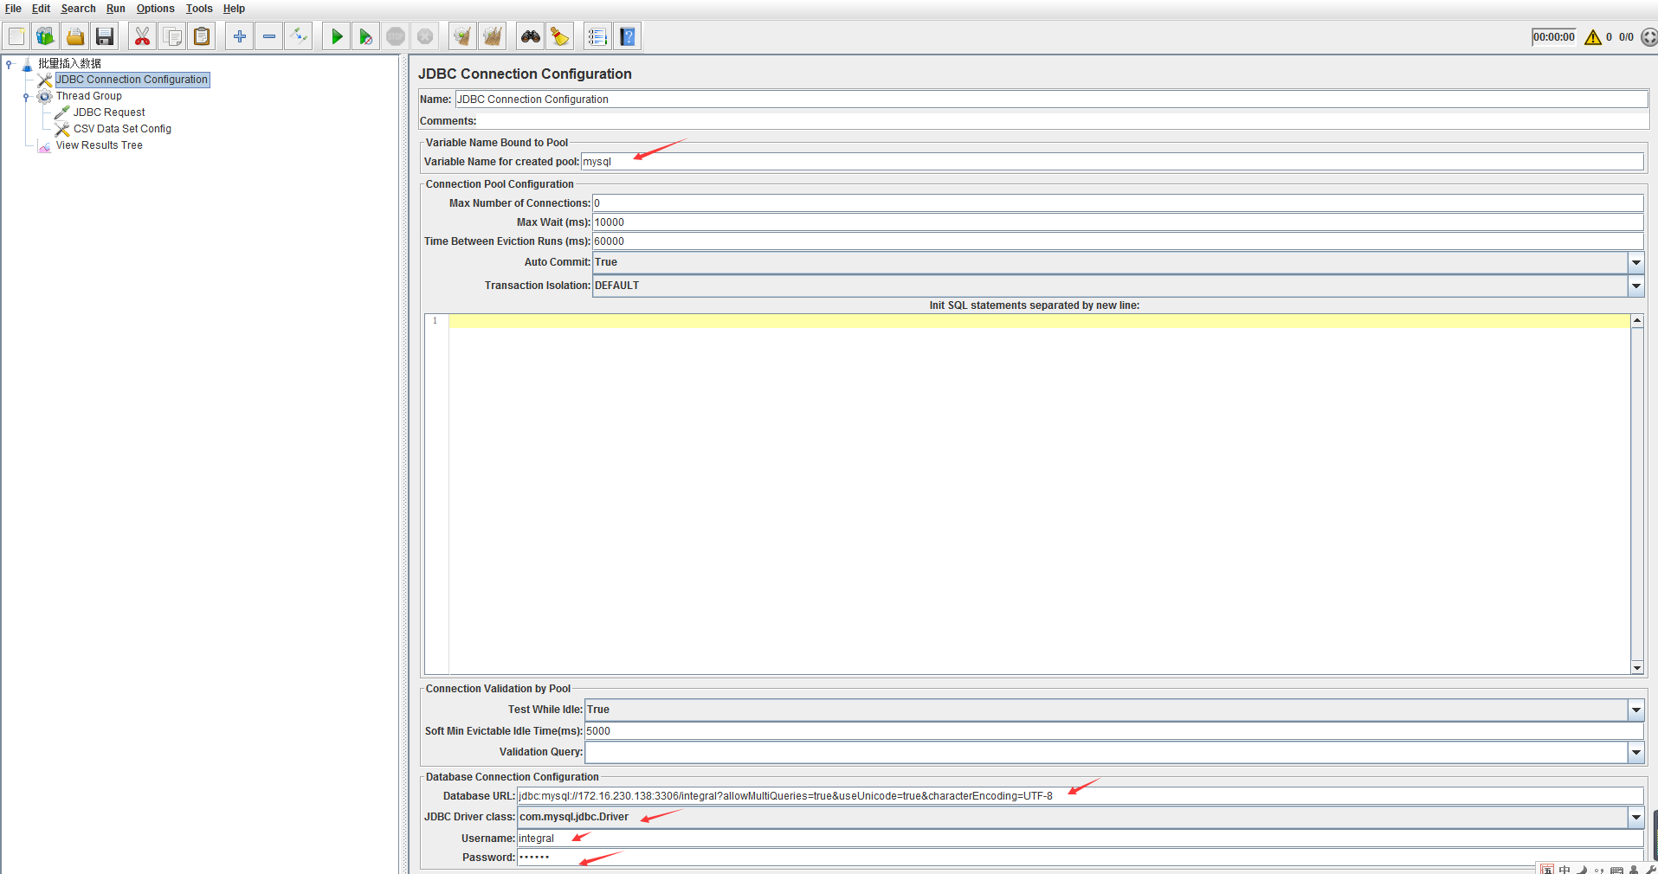
Task: Expand all tree nodes with plus icon
Action: pos(240,36)
